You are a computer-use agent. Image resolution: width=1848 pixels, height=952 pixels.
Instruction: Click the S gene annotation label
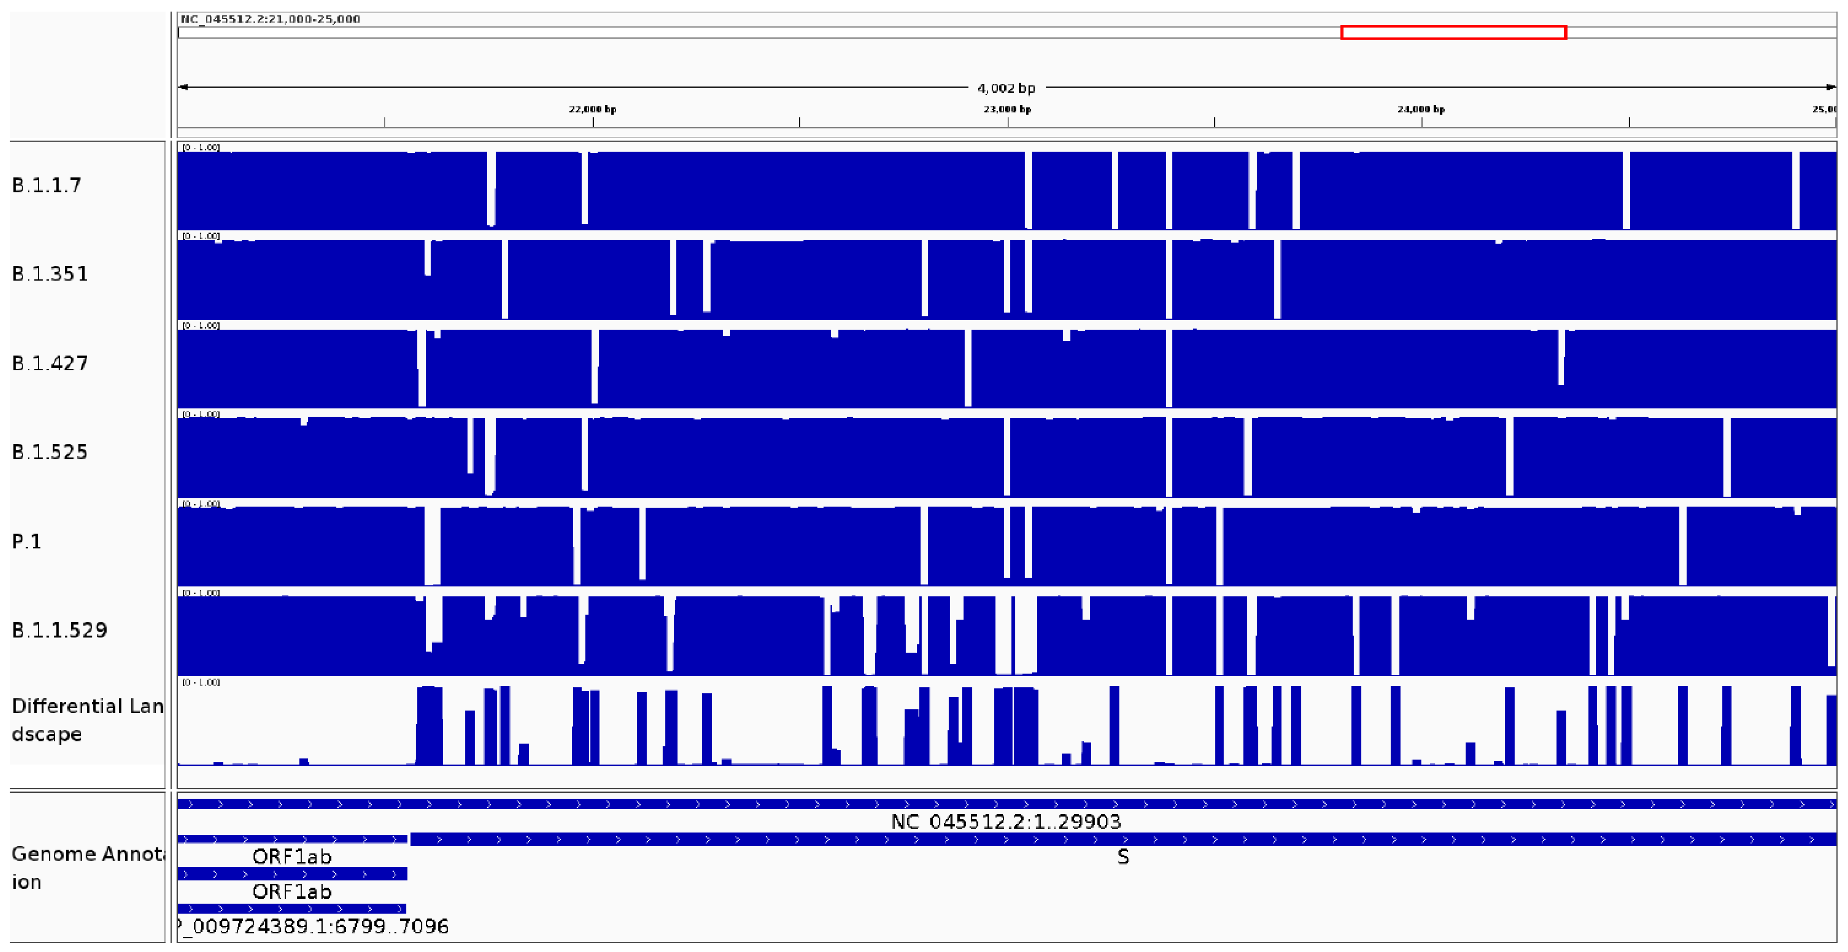1124,856
